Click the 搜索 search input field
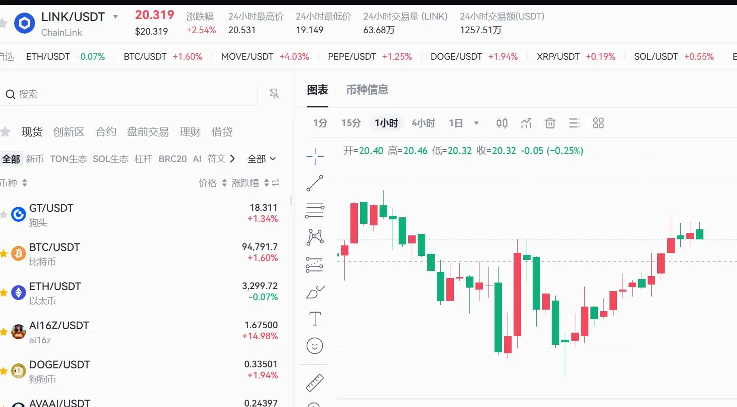This screenshot has height=407, width=737. 130,94
